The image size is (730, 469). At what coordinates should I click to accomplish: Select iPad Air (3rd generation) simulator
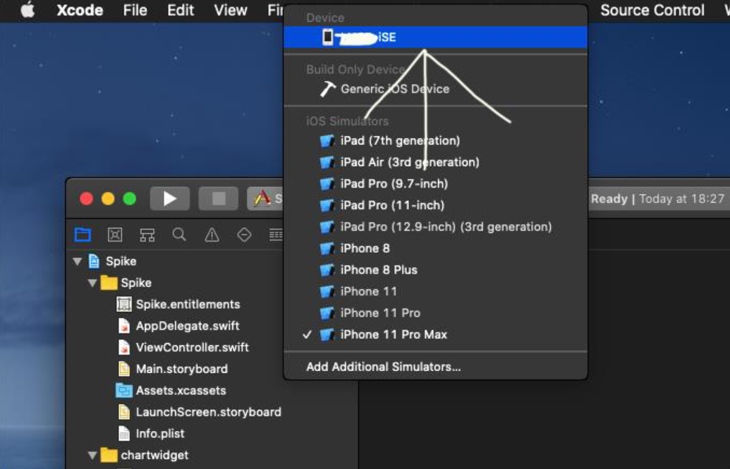(x=435, y=162)
